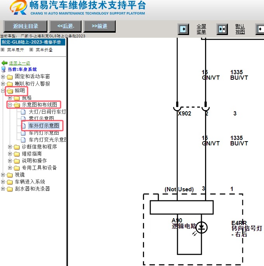Select the 车外灯示意图 document
264x266 pixels.
click(44, 126)
